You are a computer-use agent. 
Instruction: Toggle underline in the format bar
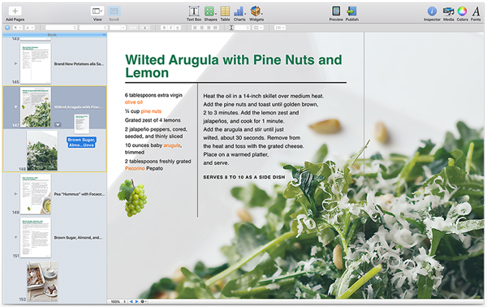(177, 28)
